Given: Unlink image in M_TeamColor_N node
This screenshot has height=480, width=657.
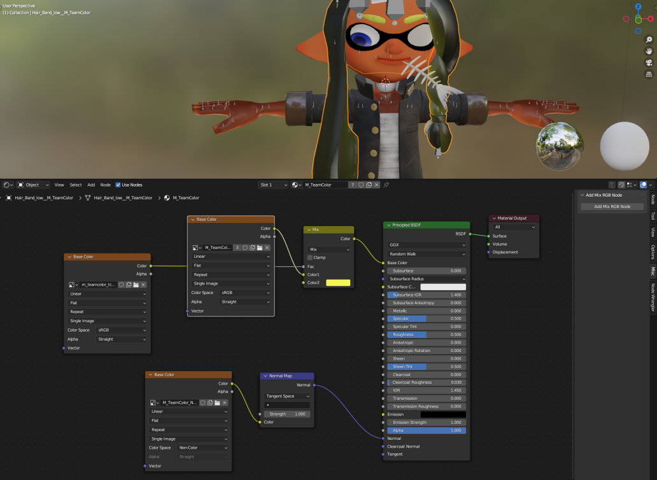Looking at the screenshot, I should (225, 402).
